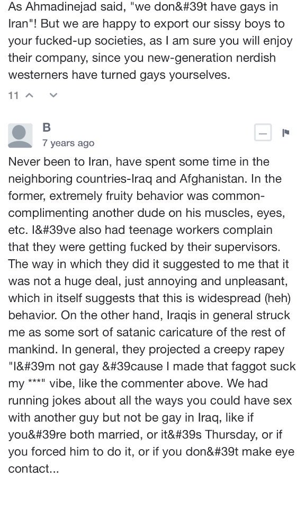Collapse B's comment with the minus box
The width and height of the screenshot is (305, 529).
[x=263, y=133]
